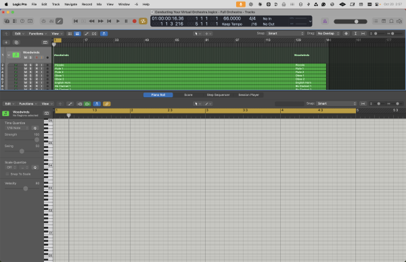Open the List Editors button
This screenshot has width=406, height=262.
[x=376, y=21]
